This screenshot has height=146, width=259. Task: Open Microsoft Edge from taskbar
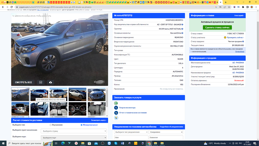[x=63, y=143]
